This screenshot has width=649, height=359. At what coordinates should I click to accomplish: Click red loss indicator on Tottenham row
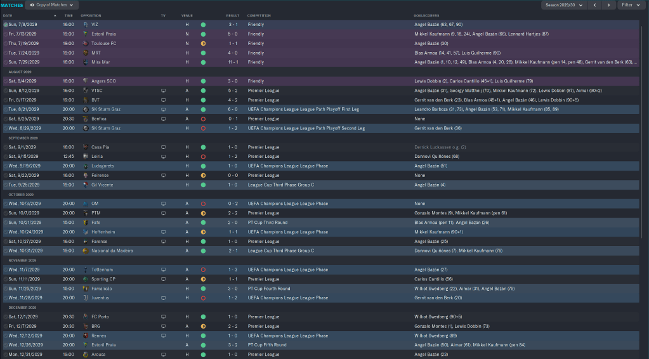point(203,270)
